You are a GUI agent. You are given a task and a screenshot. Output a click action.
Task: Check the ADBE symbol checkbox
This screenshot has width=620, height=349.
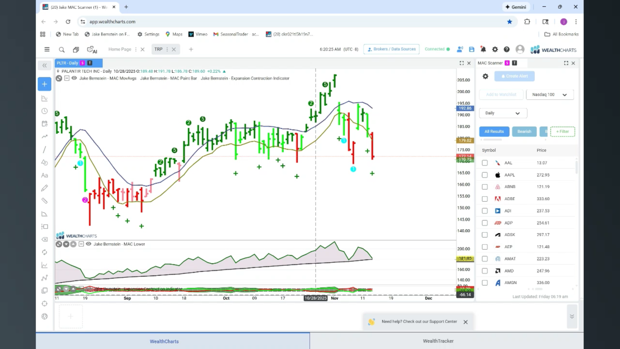pyautogui.click(x=485, y=199)
